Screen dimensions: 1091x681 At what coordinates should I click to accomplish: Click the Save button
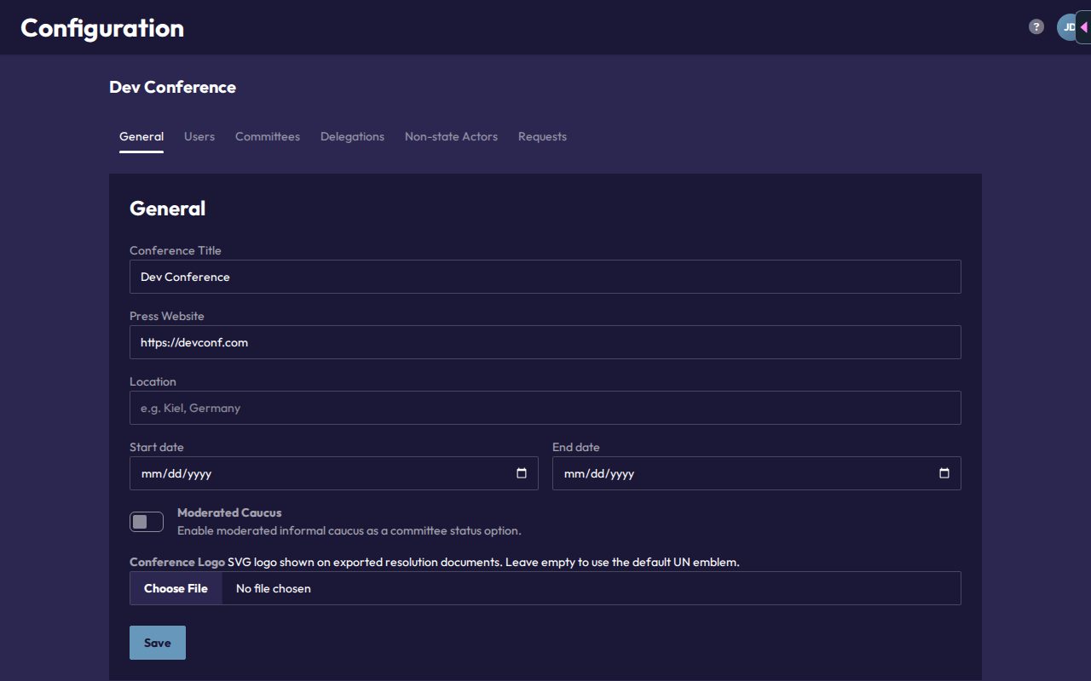tap(158, 643)
